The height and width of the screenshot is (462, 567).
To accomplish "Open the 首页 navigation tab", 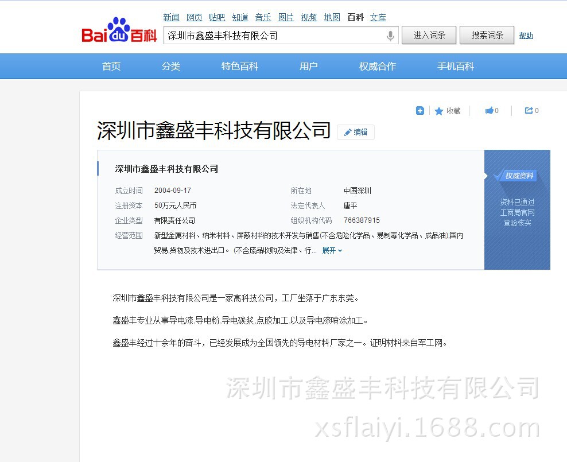I will click(x=111, y=67).
